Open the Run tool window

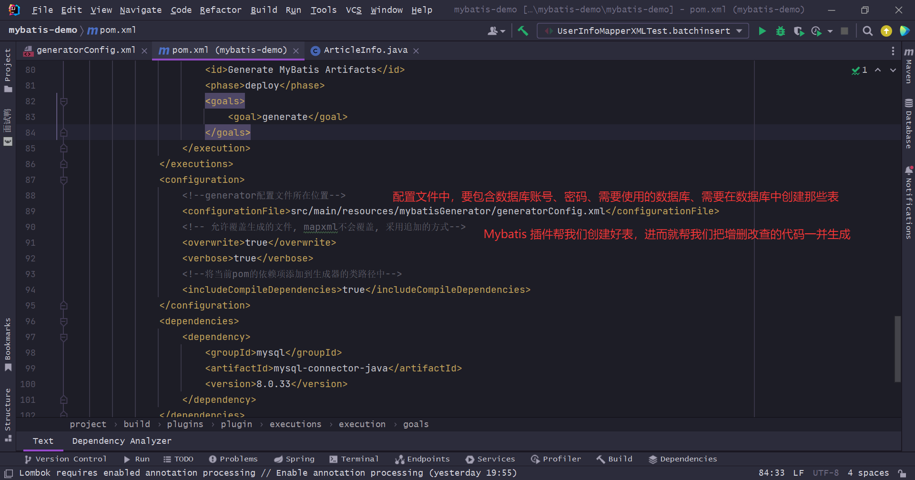[137, 459]
